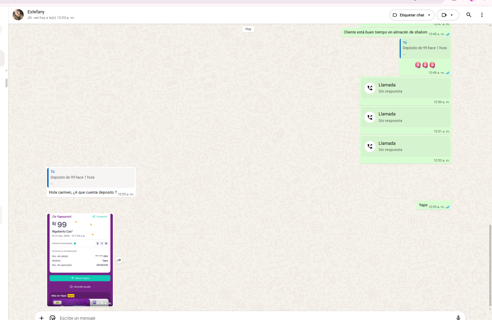Click phone icon on 10:50 missed call
Image resolution: width=492 pixels, height=320 pixels.
(x=370, y=88)
